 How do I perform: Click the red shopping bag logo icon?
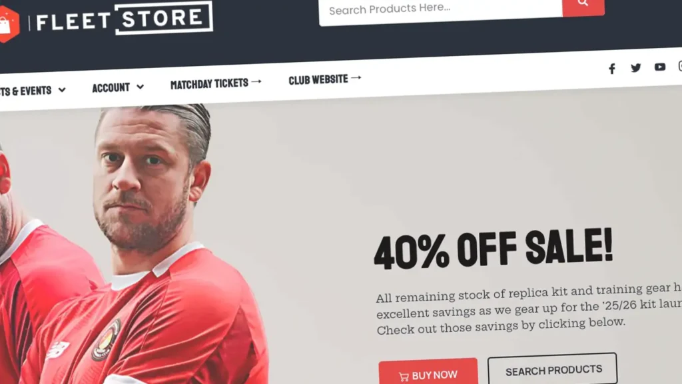(x=9, y=25)
